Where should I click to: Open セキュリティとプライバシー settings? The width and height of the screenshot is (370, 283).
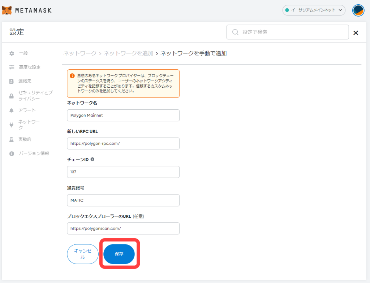click(35, 96)
